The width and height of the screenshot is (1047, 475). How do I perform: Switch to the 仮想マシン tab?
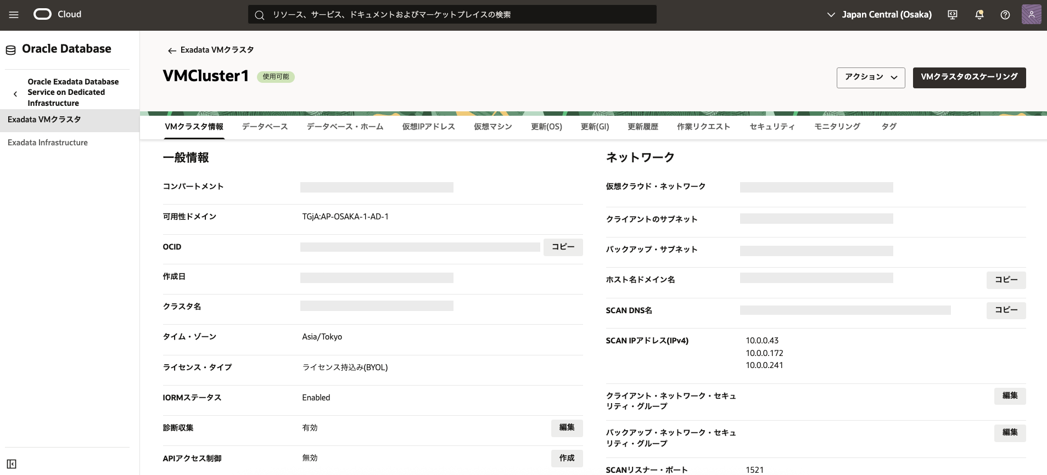pos(492,127)
